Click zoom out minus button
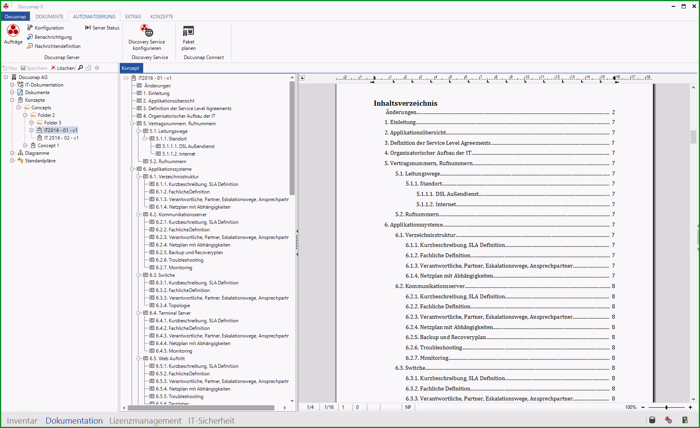The width and height of the screenshot is (700, 428). tap(643, 407)
